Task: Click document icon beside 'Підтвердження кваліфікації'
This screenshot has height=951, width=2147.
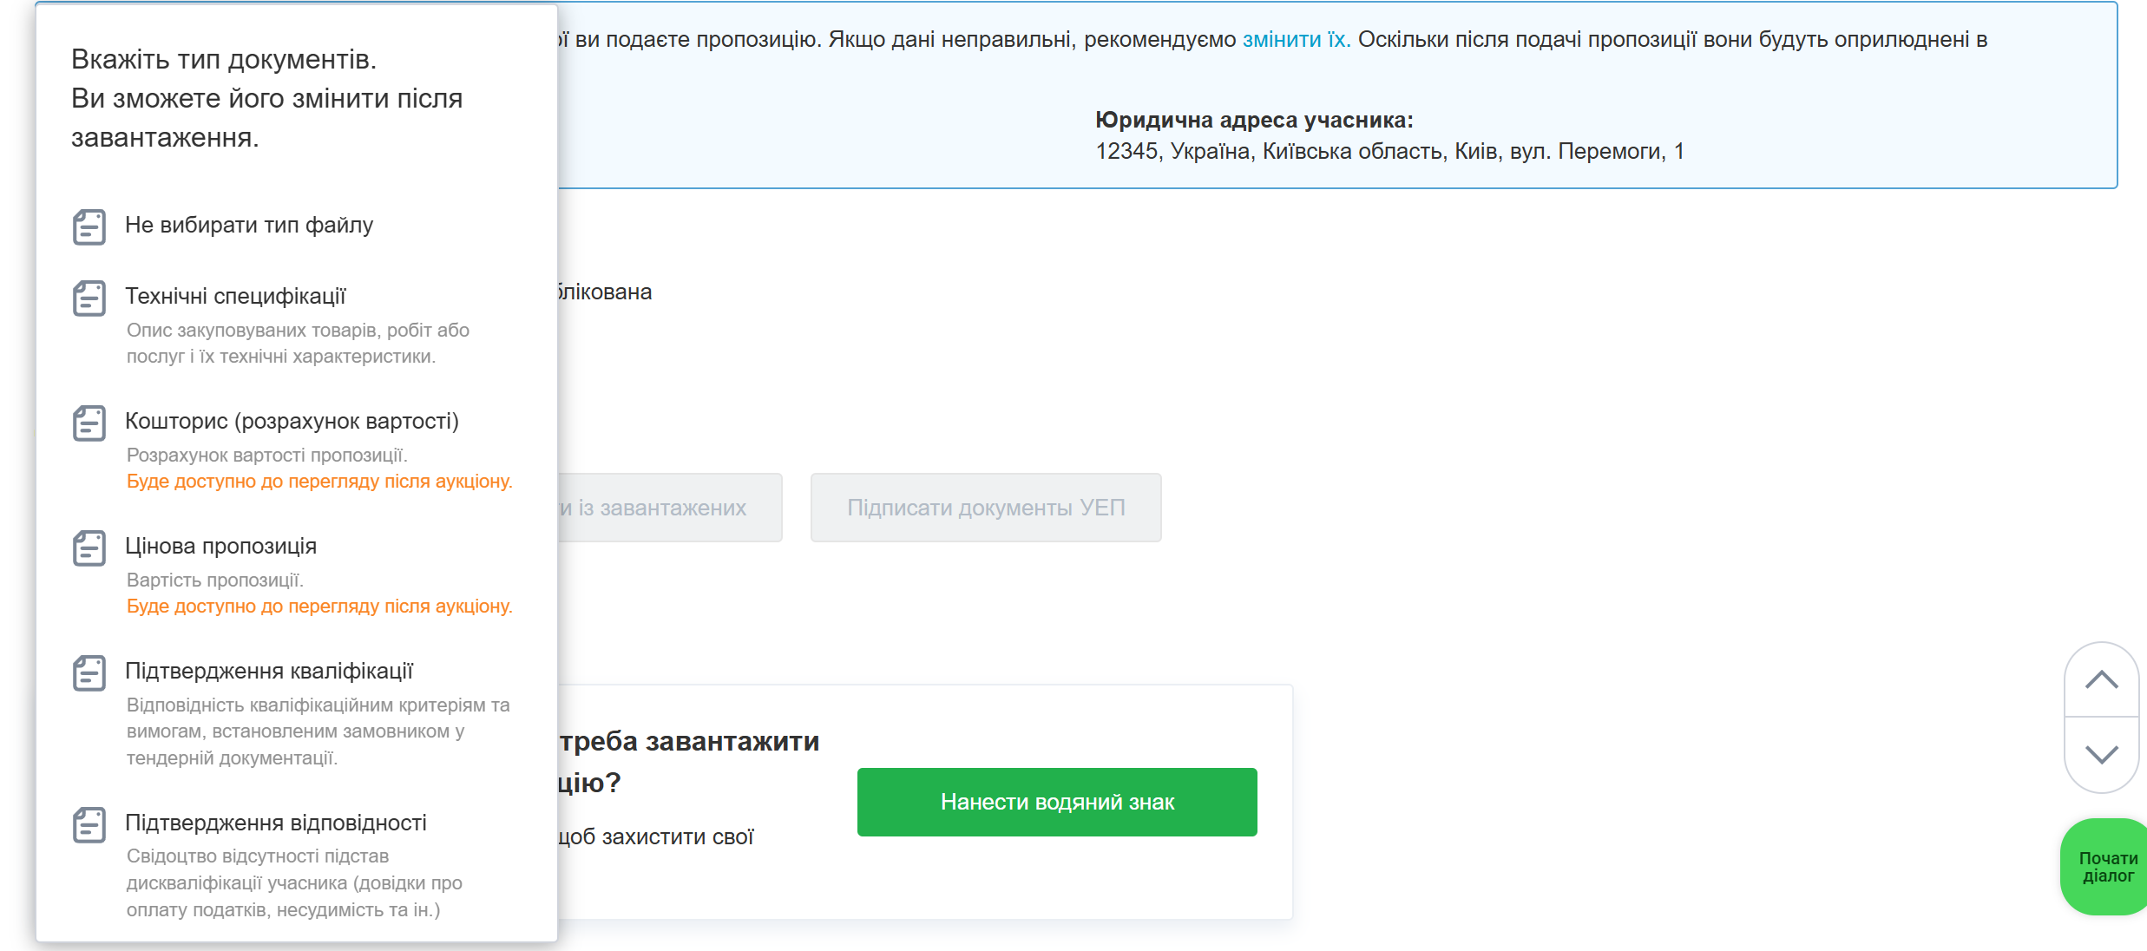Action: [x=89, y=673]
